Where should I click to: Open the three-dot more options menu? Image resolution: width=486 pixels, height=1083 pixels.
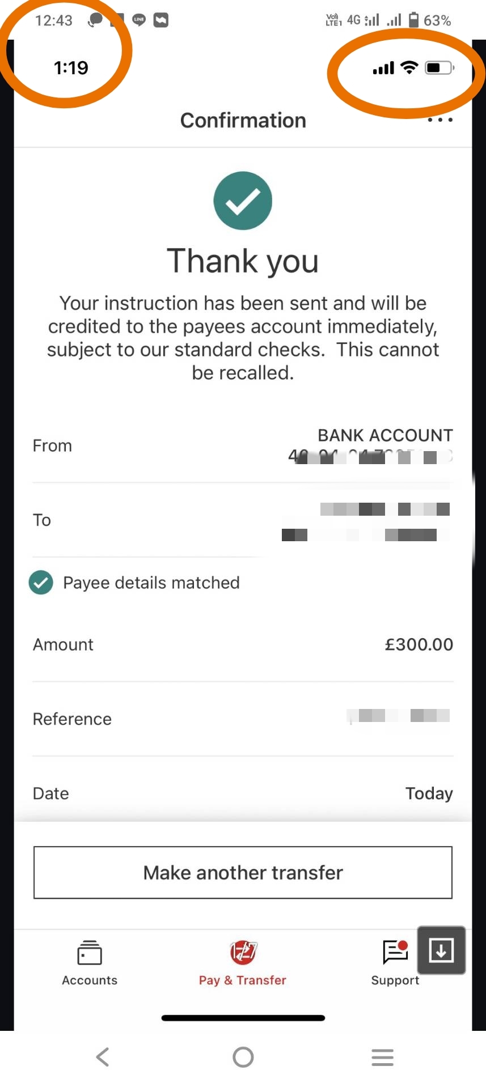coord(440,120)
